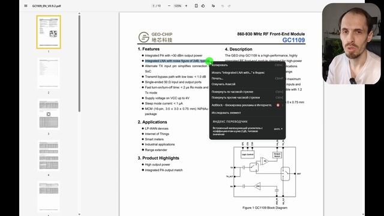Image resolution: width=384 pixels, height=216 pixels.
Task: Click the Yandex translated text in context menu
Action: (238, 131)
